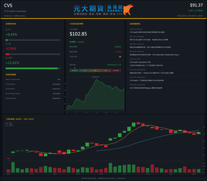This screenshot has height=181, width=207.
Task: Click the Morgan Stanley Overweight rating row
Action: [33, 93]
